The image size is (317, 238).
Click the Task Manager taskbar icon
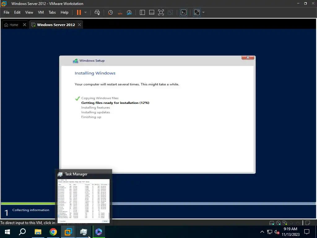84,232
